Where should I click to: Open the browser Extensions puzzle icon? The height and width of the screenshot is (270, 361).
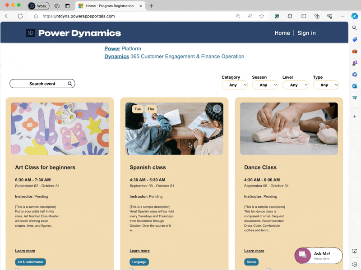(290, 16)
